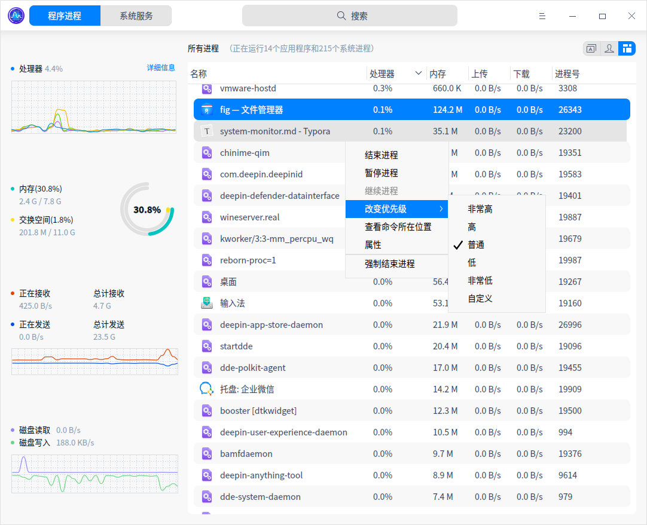
Task: Click the 桌面 process icon
Action: [x=207, y=282]
